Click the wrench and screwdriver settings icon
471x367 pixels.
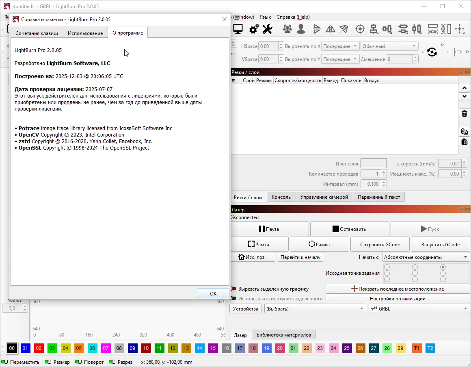coord(267,29)
